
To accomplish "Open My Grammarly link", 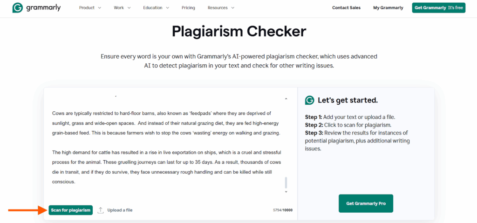I will click(x=388, y=8).
